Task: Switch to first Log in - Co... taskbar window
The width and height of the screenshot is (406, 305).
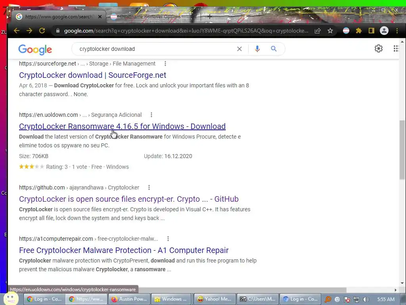Action: click(44, 299)
